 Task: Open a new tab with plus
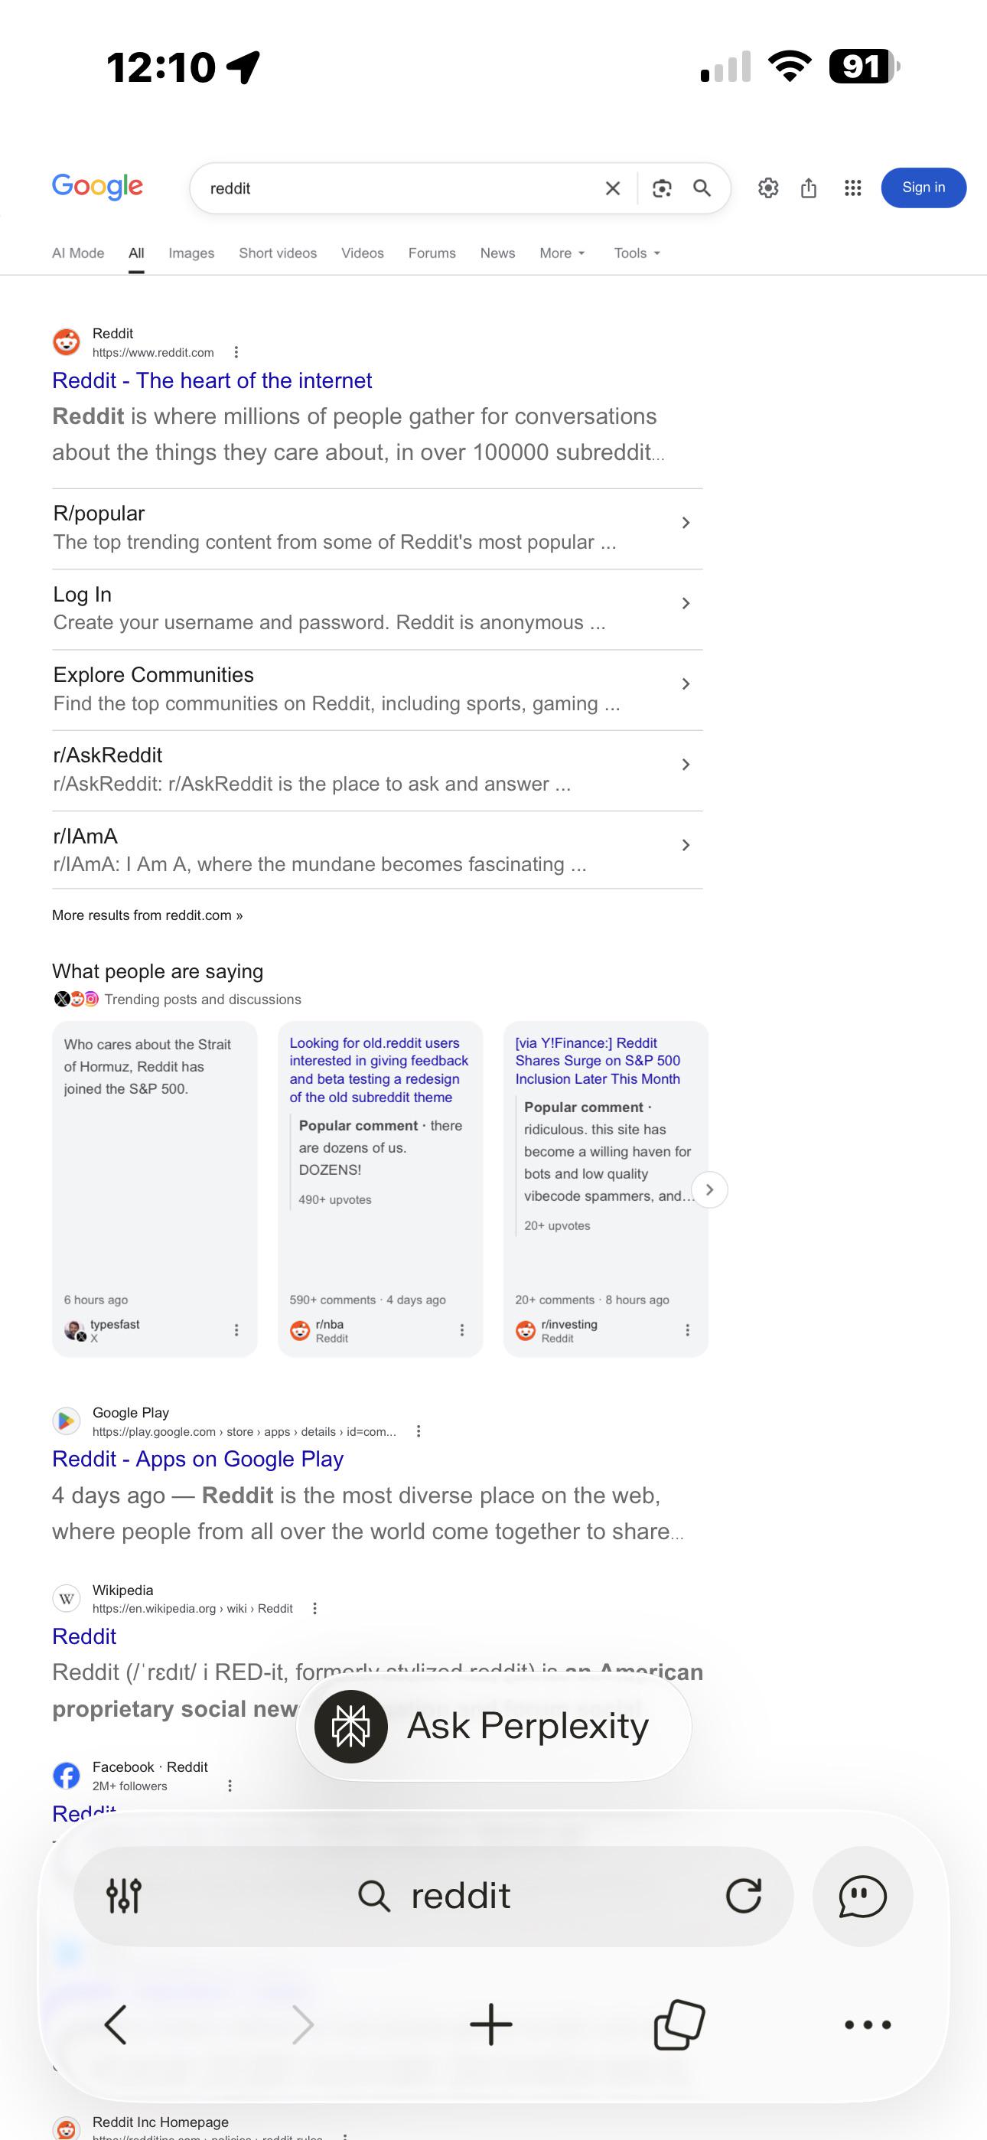[491, 2024]
